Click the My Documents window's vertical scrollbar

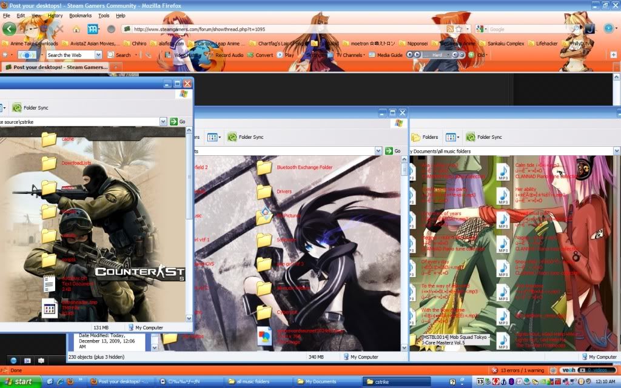404,253
